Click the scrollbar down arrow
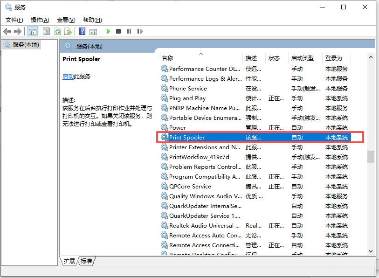Screen dimensions: 379x278 (x=372, y=251)
